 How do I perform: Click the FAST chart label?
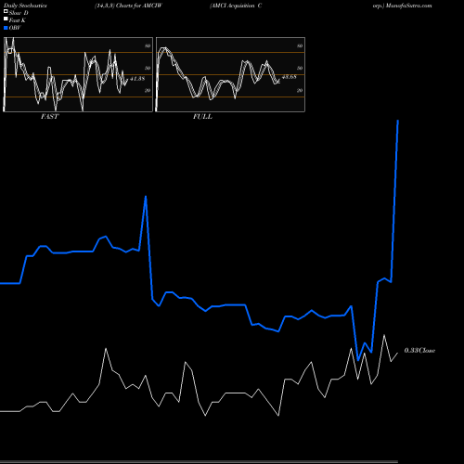pos(49,117)
